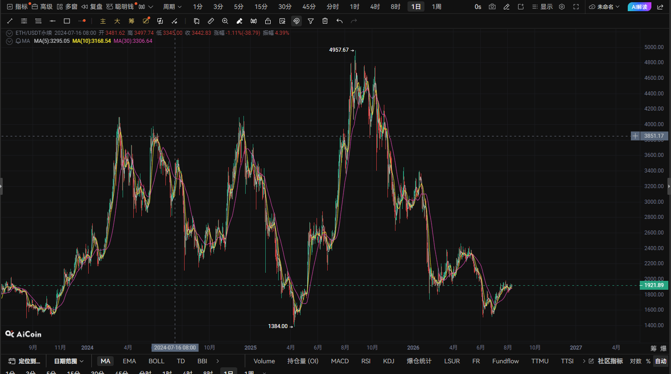Expand the left side panel handle
The image size is (671, 374).
click(1, 186)
